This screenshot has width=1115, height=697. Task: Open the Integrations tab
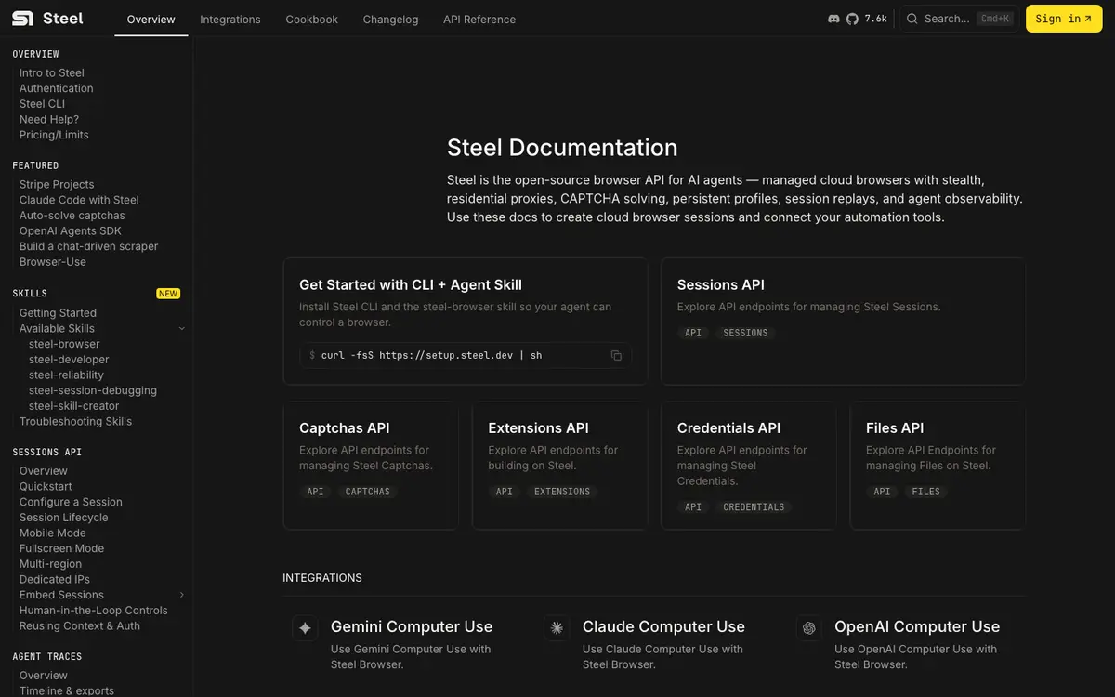click(230, 19)
